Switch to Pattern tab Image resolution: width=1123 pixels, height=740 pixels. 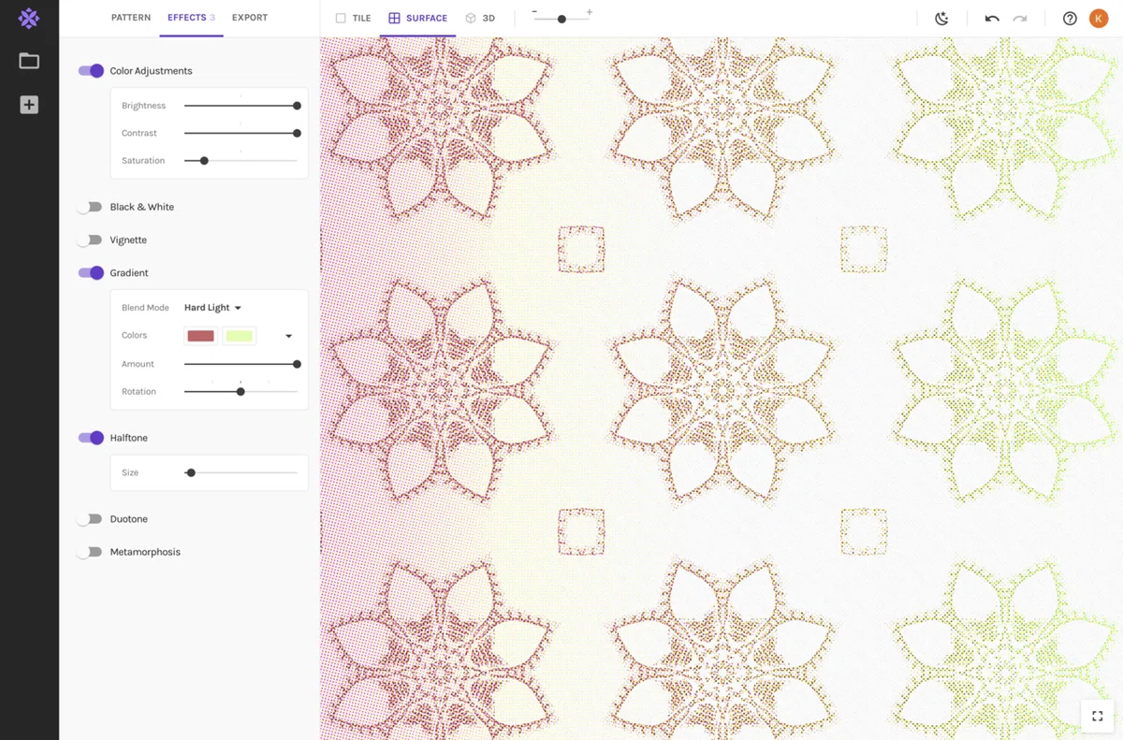[x=131, y=18]
